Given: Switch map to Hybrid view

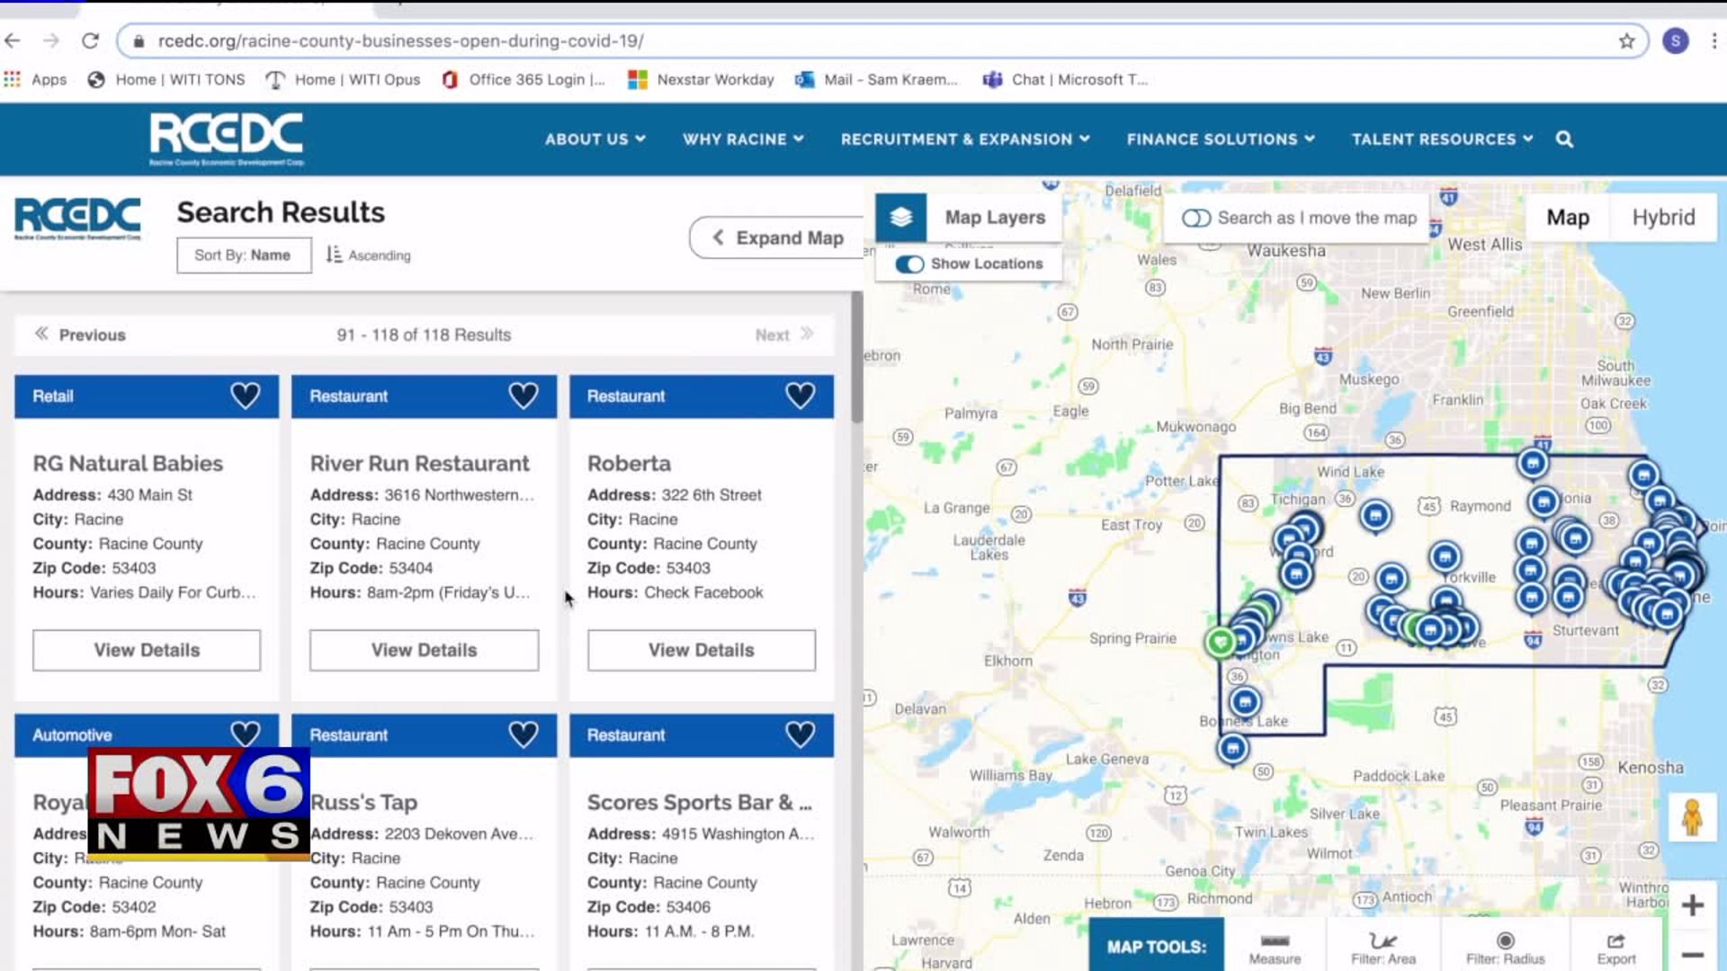Looking at the screenshot, I should (1663, 218).
